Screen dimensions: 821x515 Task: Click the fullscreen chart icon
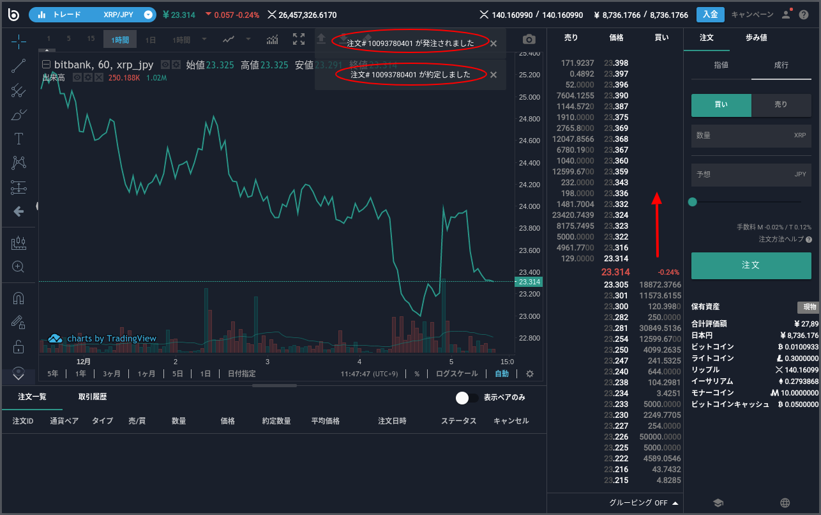click(299, 39)
